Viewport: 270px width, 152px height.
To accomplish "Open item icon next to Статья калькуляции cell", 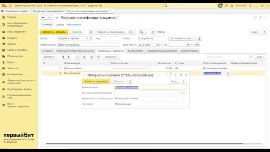I will 228,73.
